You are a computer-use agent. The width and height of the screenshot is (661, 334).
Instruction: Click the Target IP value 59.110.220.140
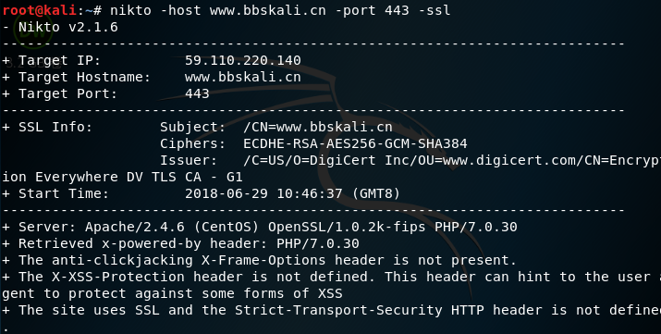click(x=243, y=60)
